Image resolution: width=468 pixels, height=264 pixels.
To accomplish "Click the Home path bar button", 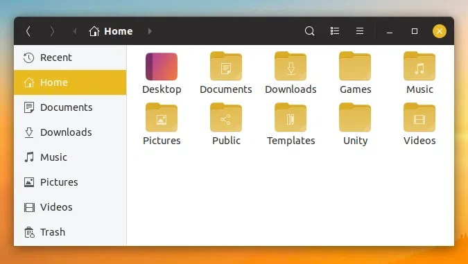I will [111, 31].
